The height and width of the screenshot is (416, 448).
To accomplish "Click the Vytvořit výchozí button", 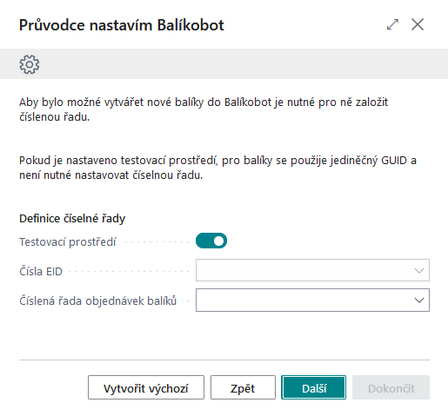I will (x=146, y=387).
